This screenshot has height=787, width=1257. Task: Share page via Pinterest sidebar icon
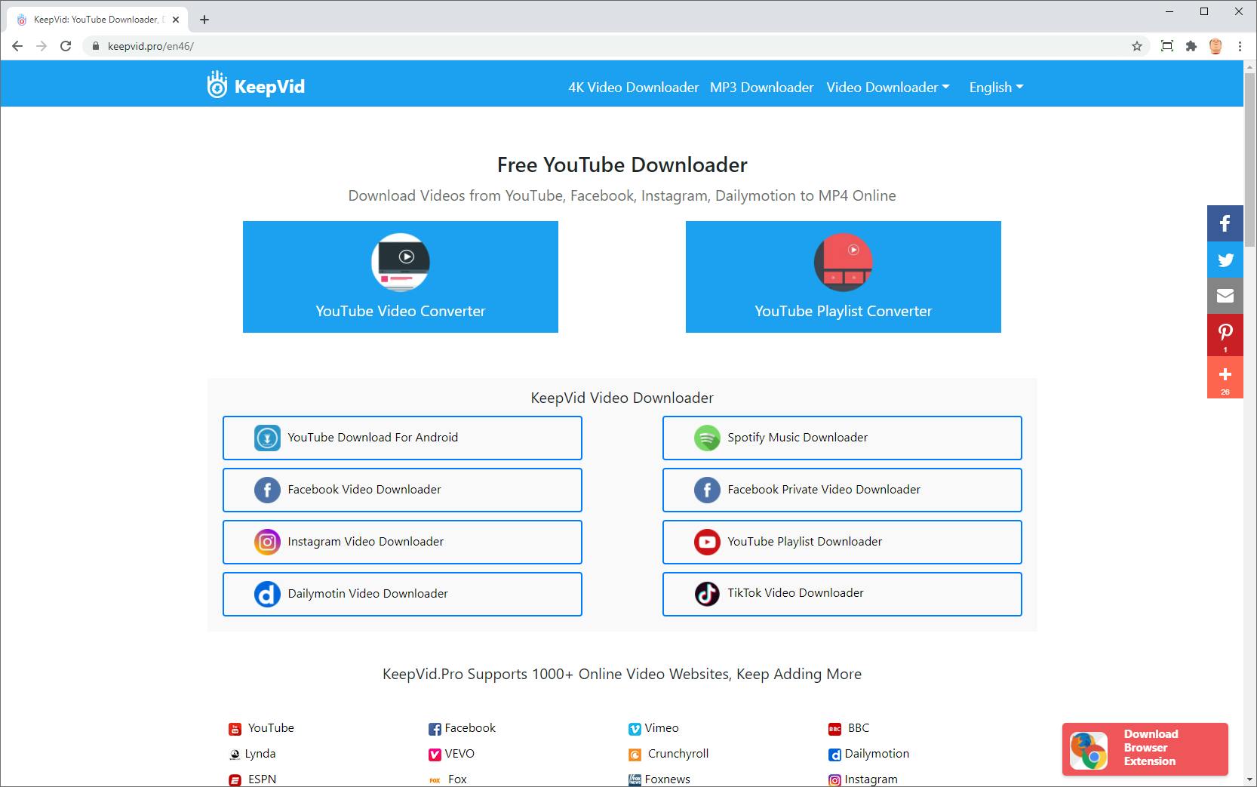click(1225, 335)
